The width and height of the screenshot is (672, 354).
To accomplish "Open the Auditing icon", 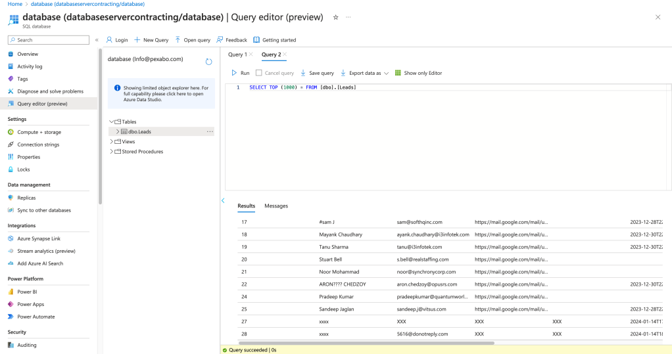I will tap(11, 345).
